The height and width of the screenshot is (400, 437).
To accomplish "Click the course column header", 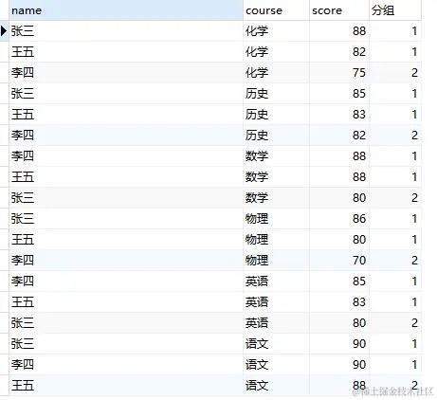I will coord(276,10).
